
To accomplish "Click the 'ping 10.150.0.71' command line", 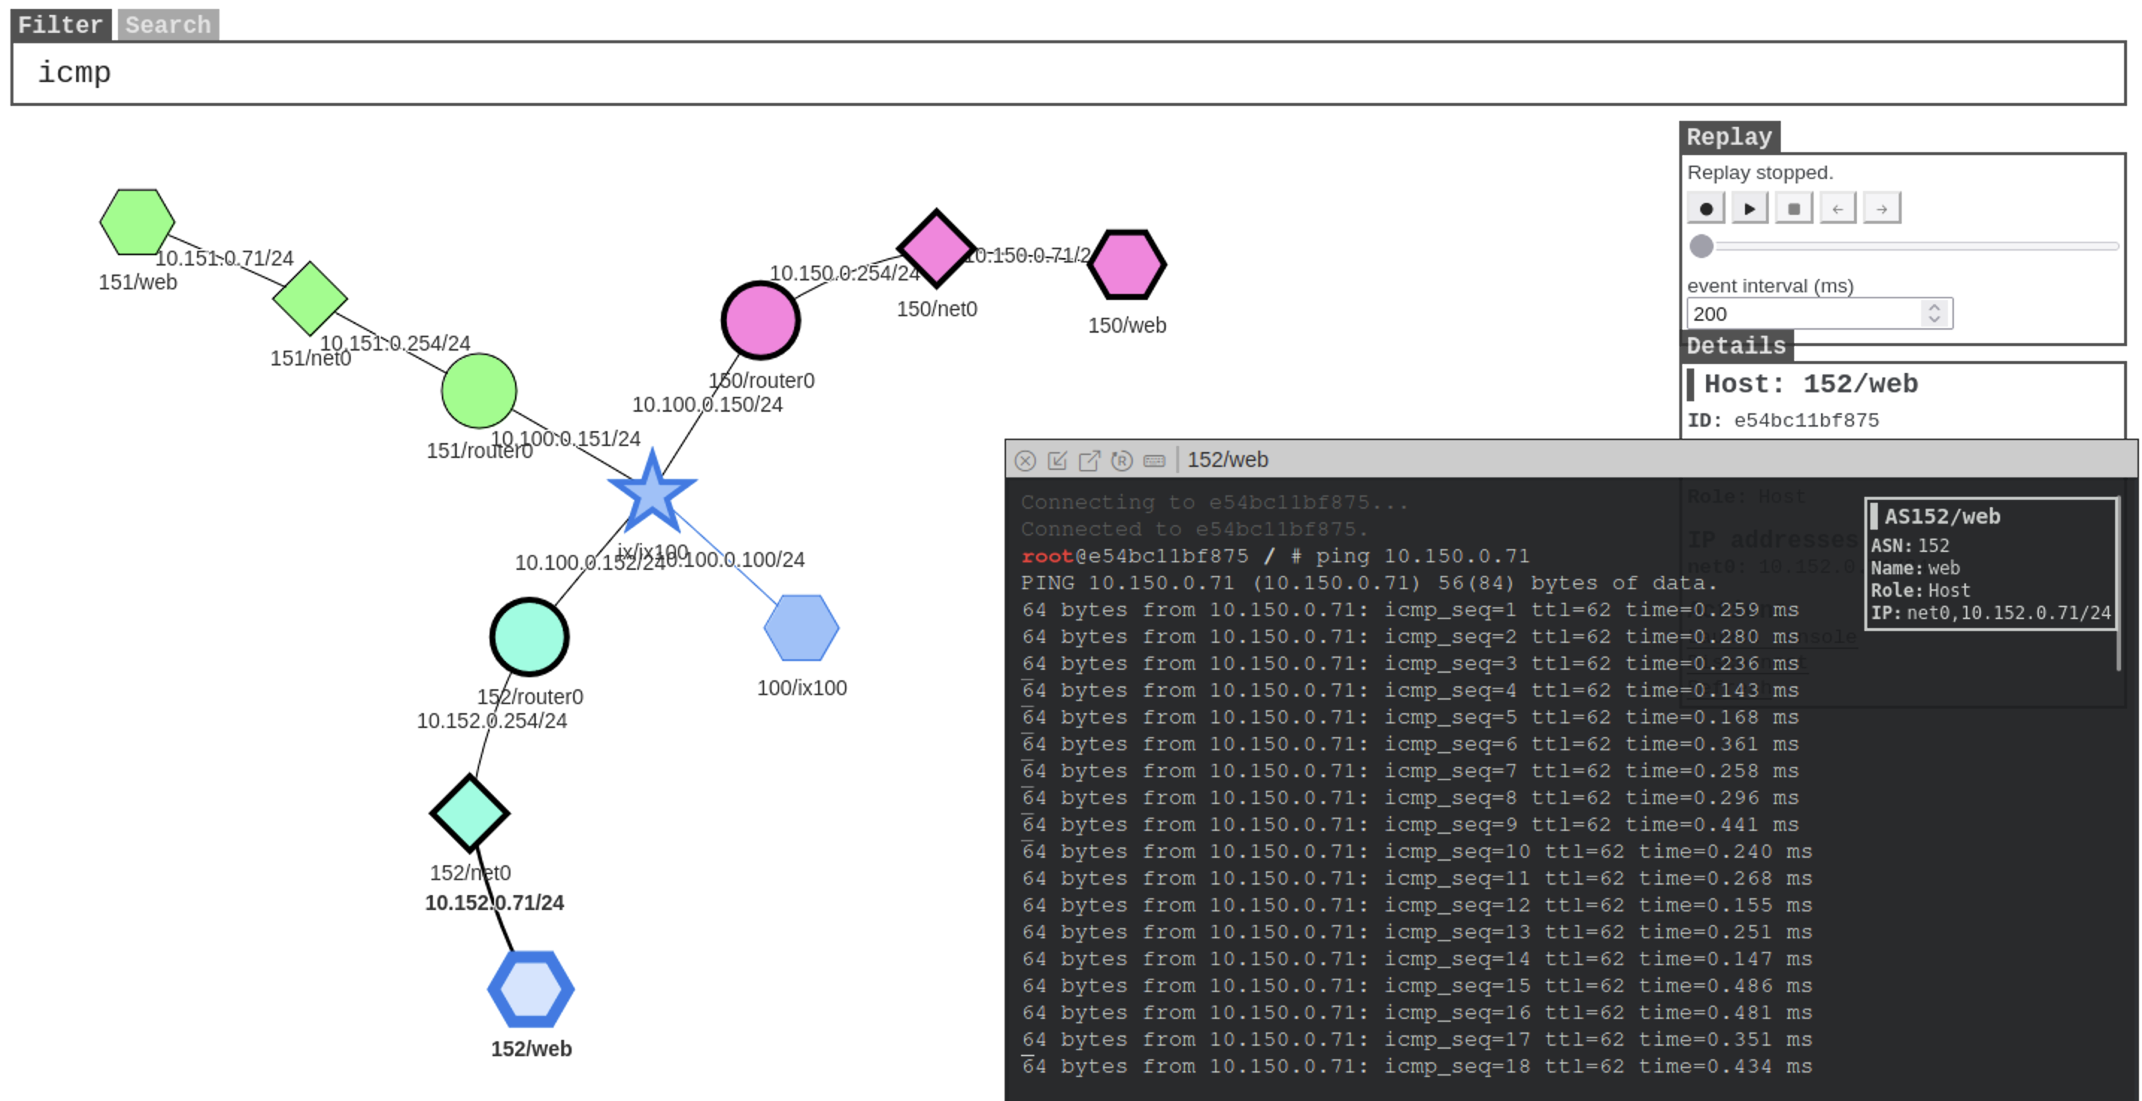I will click(x=1422, y=556).
